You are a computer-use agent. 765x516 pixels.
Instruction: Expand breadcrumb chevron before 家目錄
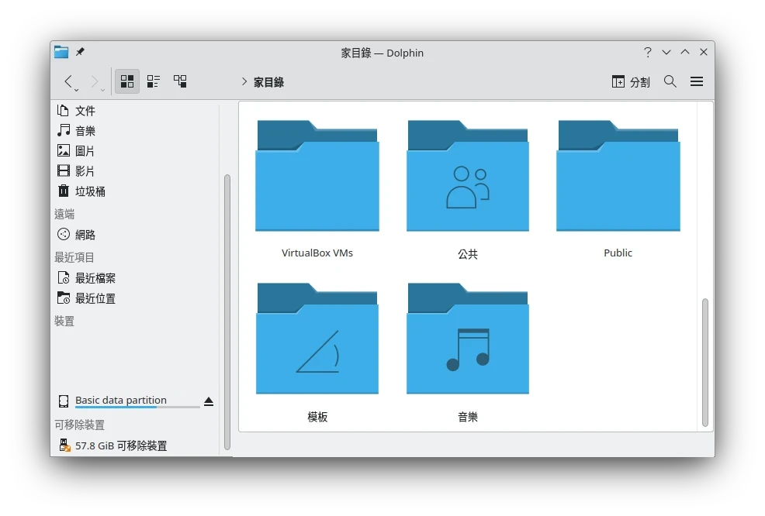(x=244, y=81)
